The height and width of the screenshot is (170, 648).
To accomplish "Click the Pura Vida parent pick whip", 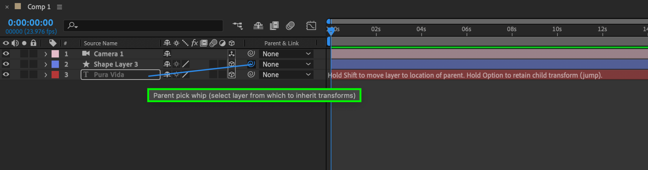I will point(251,74).
